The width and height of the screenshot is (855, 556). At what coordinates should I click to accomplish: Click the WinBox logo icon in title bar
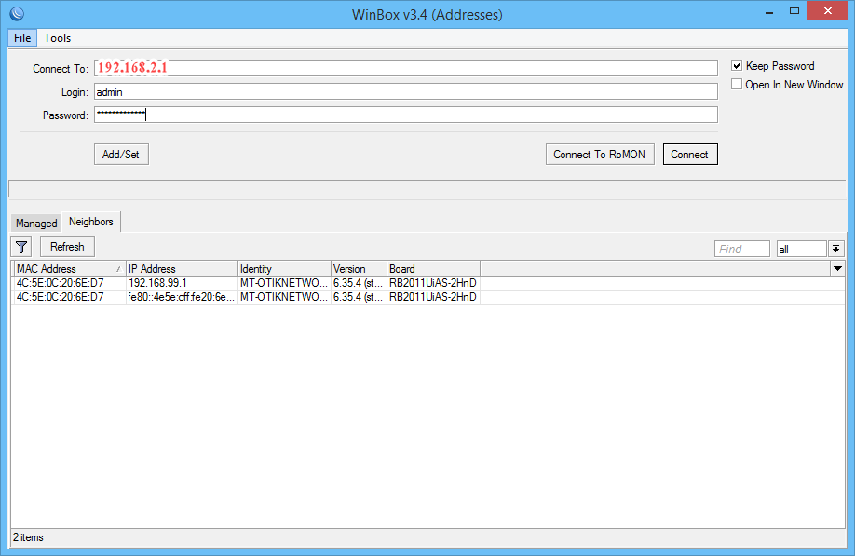[x=17, y=13]
